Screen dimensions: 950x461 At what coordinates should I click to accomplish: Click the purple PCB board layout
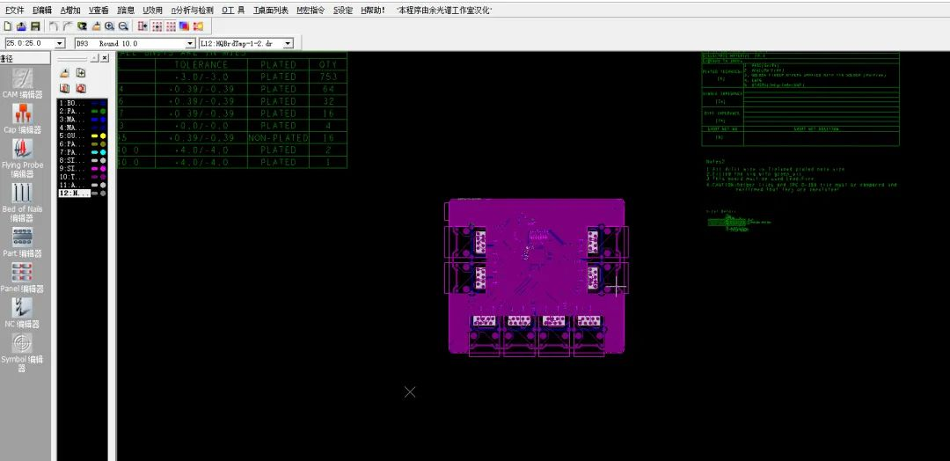537,276
